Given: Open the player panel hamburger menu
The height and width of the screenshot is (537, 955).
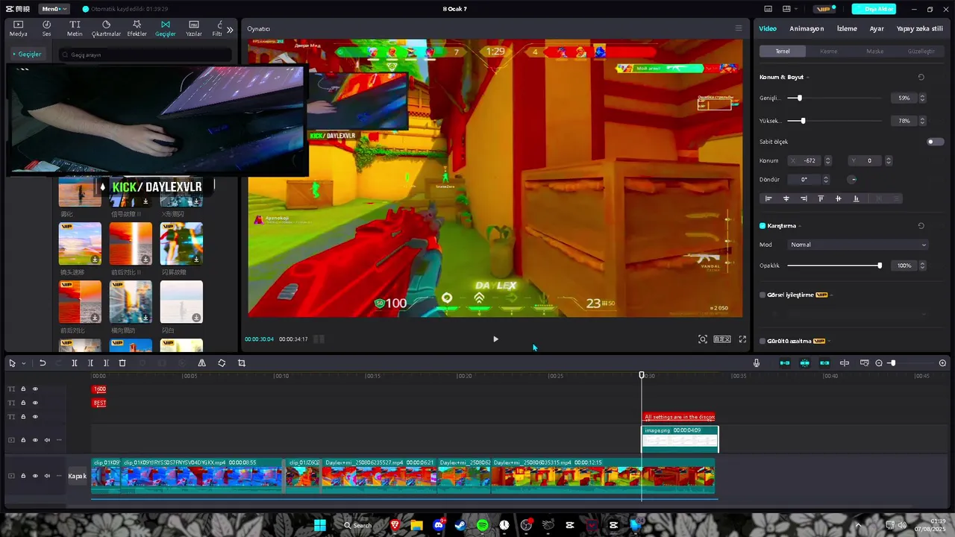Looking at the screenshot, I should (x=739, y=28).
